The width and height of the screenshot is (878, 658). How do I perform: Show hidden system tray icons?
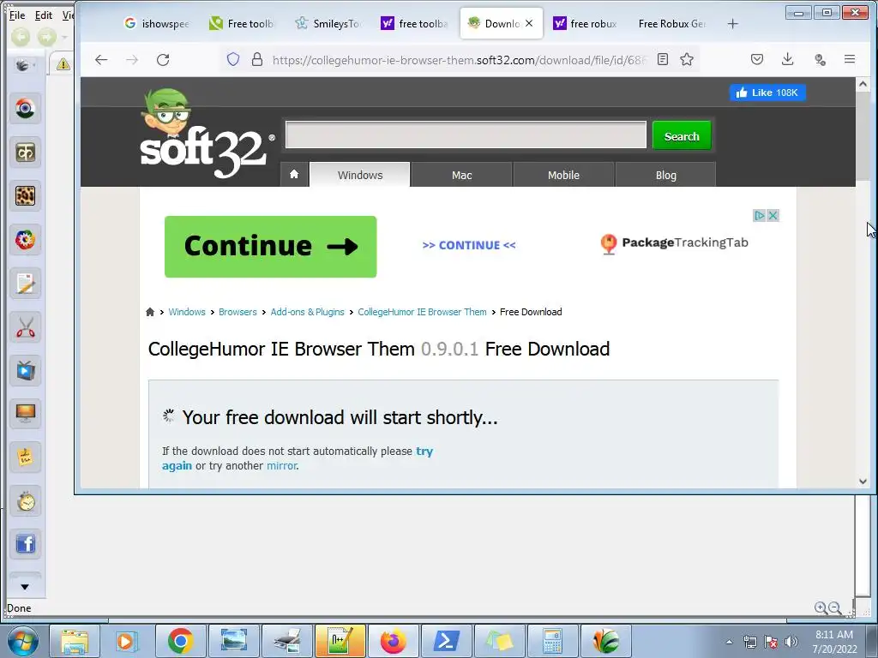coord(729,642)
